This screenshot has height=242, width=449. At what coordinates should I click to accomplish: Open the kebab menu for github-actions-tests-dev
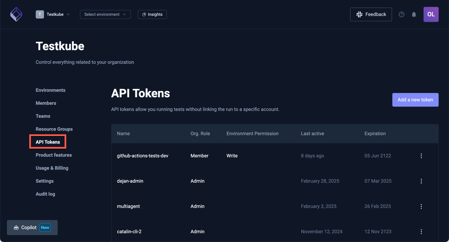(421, 156)
